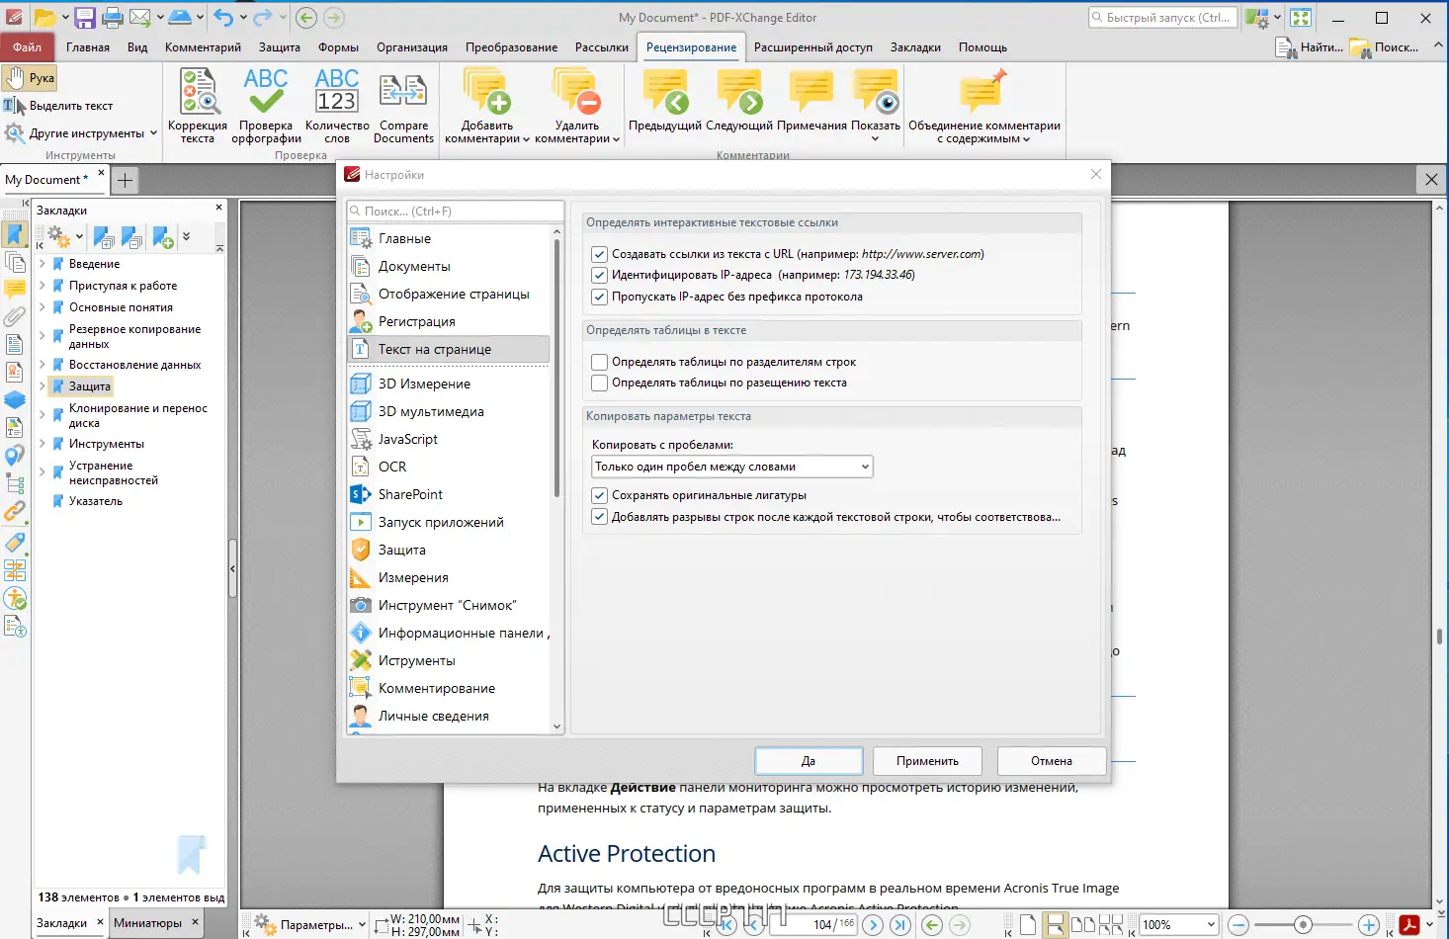Click the settings search field (Поиск...)

point(456,212)
